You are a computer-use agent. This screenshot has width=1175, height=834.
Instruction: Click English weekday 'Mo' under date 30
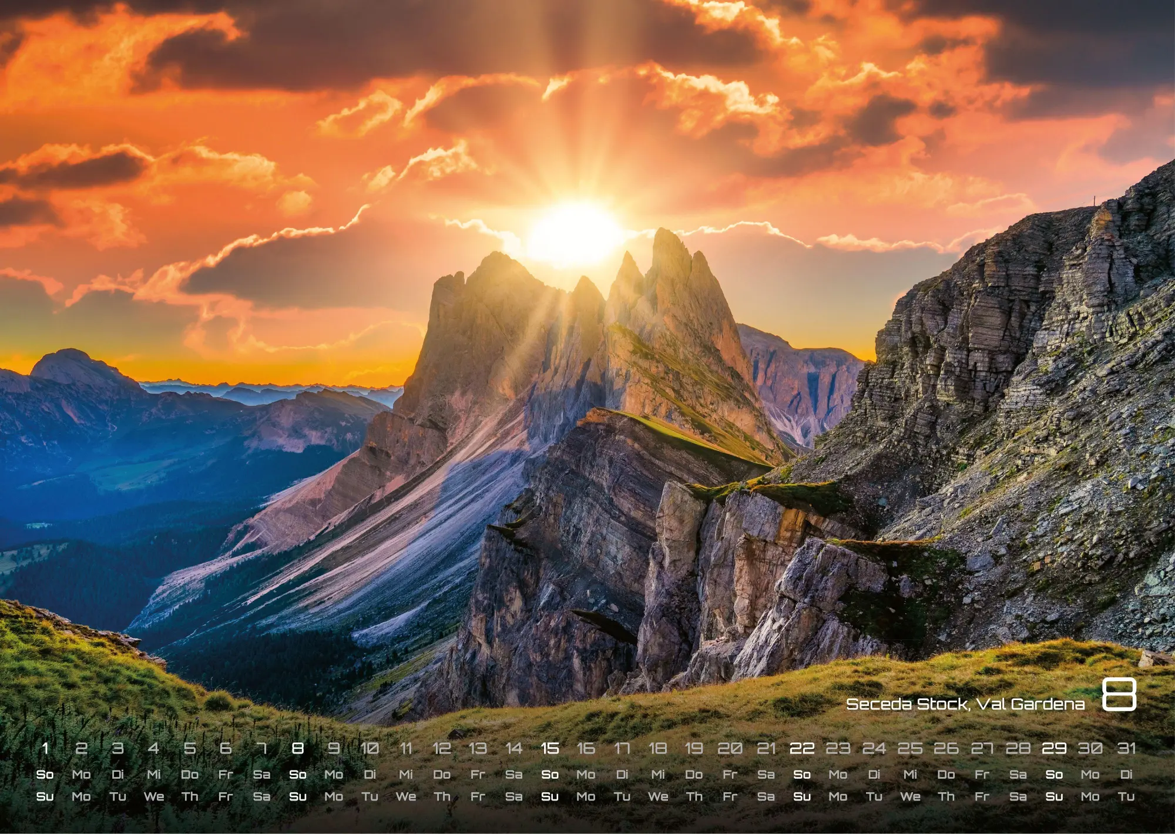[x=1090, y=797]
